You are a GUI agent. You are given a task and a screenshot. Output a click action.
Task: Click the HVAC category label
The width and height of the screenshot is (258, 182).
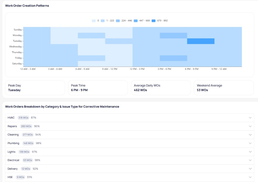click(11, 118)
